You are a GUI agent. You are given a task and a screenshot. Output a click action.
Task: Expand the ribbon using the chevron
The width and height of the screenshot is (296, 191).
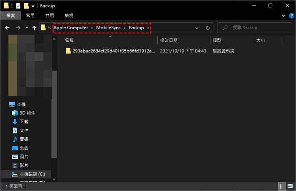point(282,16)
